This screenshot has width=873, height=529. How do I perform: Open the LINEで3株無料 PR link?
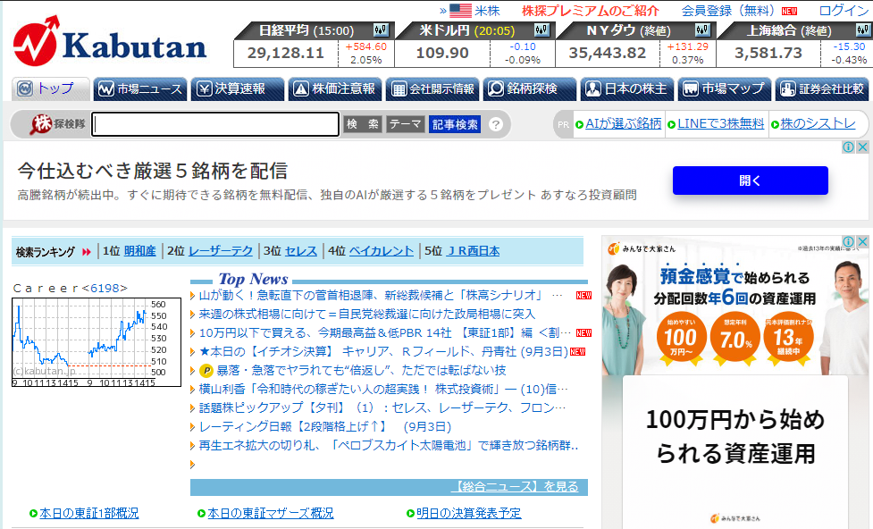click(x=721, y=124)
